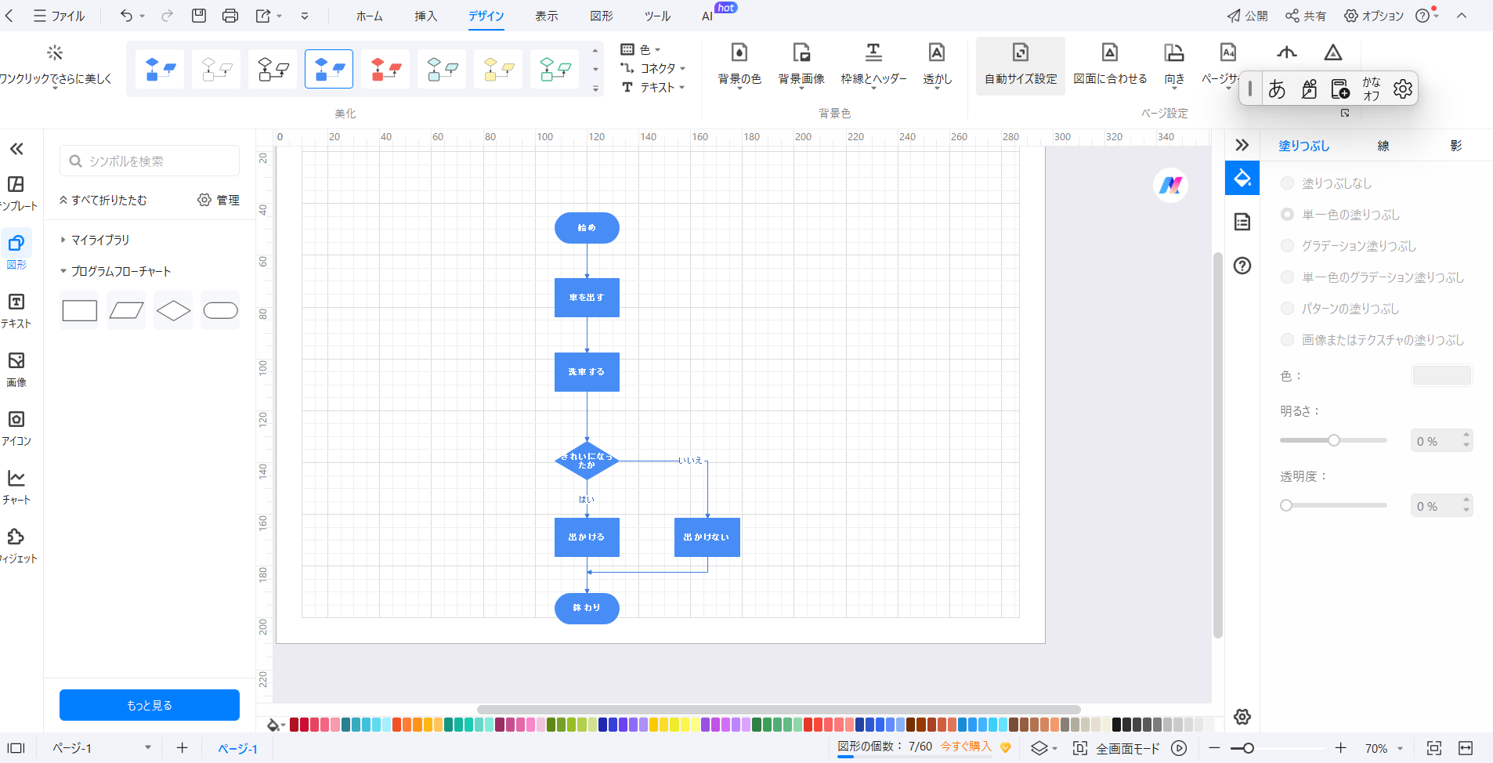Click the 'もっと見る' see more button

150,705
